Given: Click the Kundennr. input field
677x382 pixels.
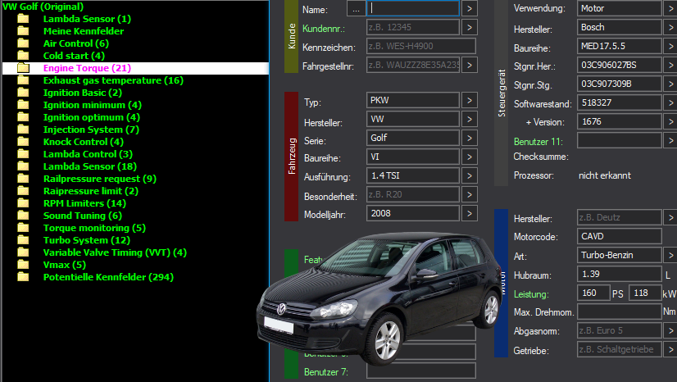Looking at the screenshot, I should coord(413,27).
